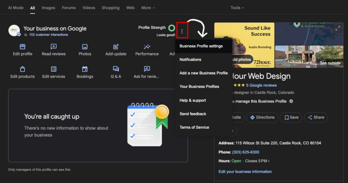Screen dimensions: 348x183
Task: Open the See outside street view thumbnail
Action: (x=309, y=57)
